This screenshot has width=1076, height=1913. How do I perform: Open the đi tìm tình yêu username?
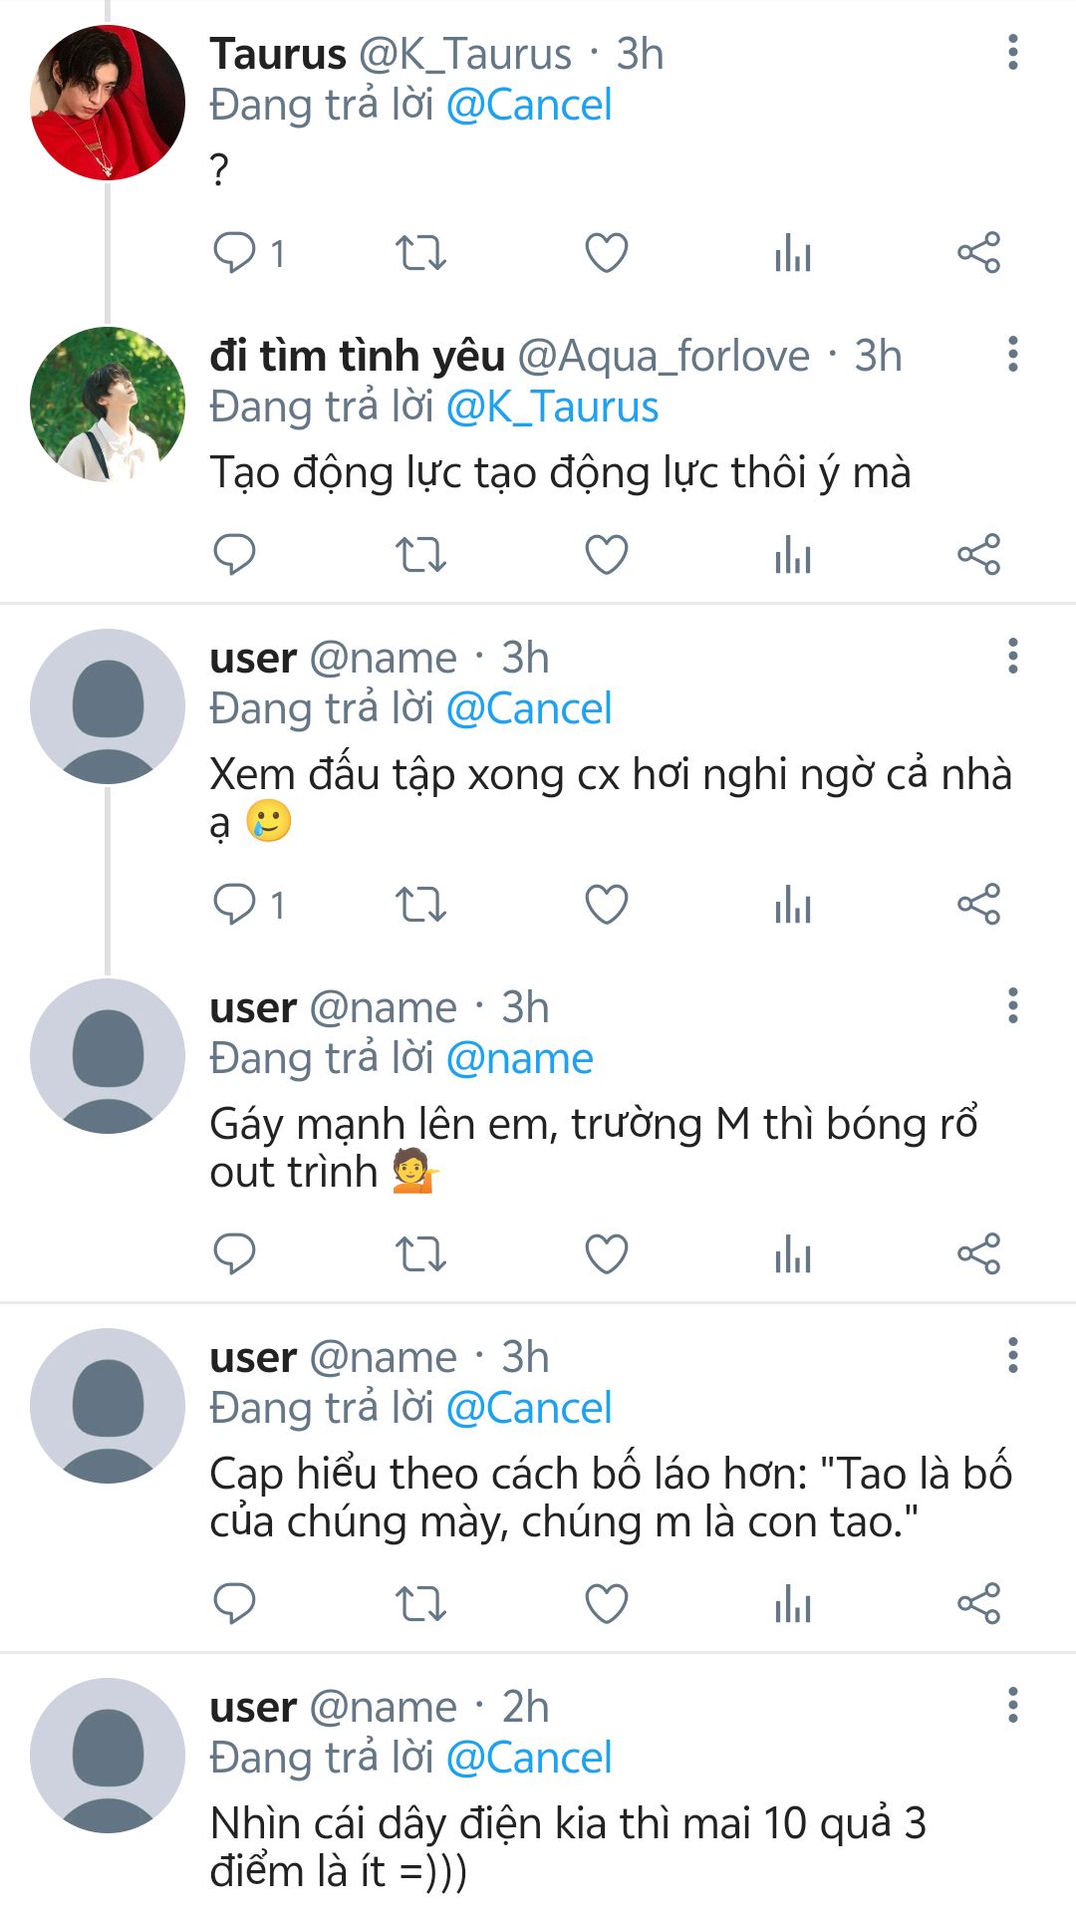358,356
